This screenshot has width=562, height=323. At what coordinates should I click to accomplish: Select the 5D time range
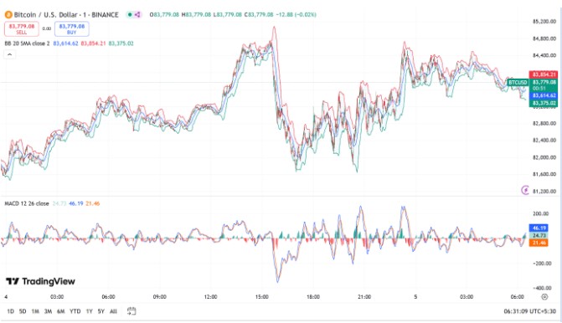tap(23, 311)
